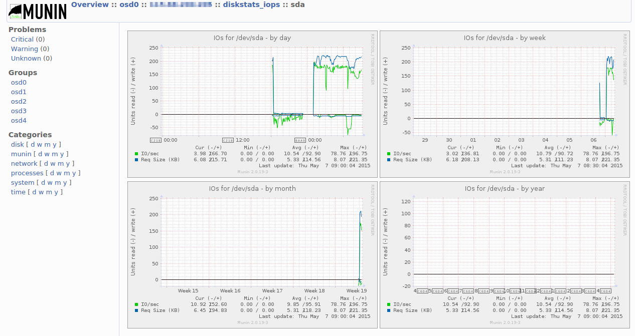Screen dimensions: 635x336
Task: Click 'sda' at the breadcrumb end
Action: [x=298, y=5]
